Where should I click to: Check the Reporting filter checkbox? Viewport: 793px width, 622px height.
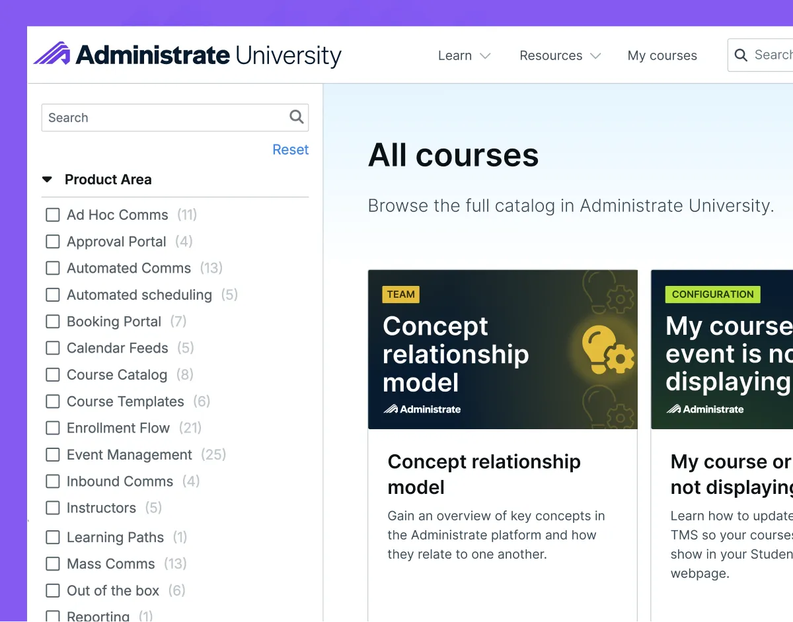(x=53, y=616)
